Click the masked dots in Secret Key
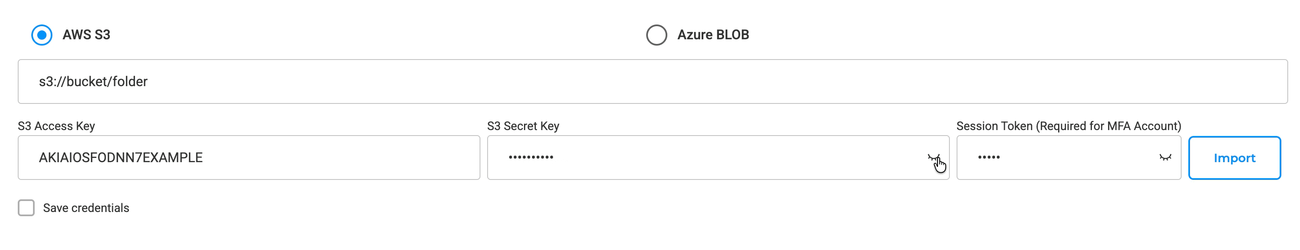1300x250 pixels. 531,157
